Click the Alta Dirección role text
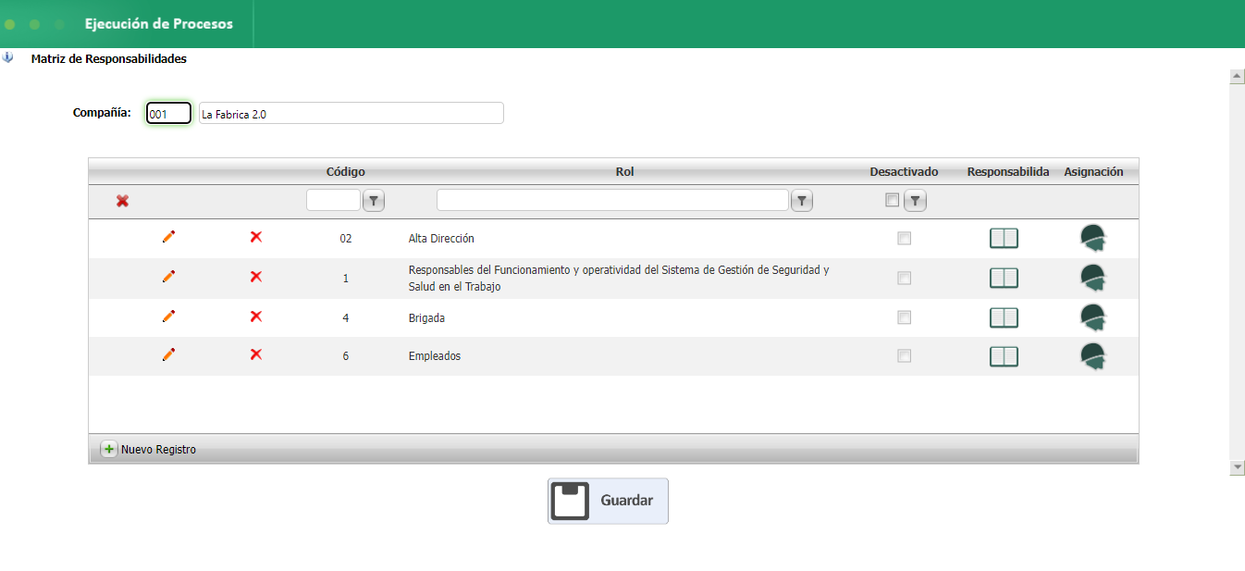The height and width of the screenshot is (571, 1245). pyautogui.click(x=441, y=238)
